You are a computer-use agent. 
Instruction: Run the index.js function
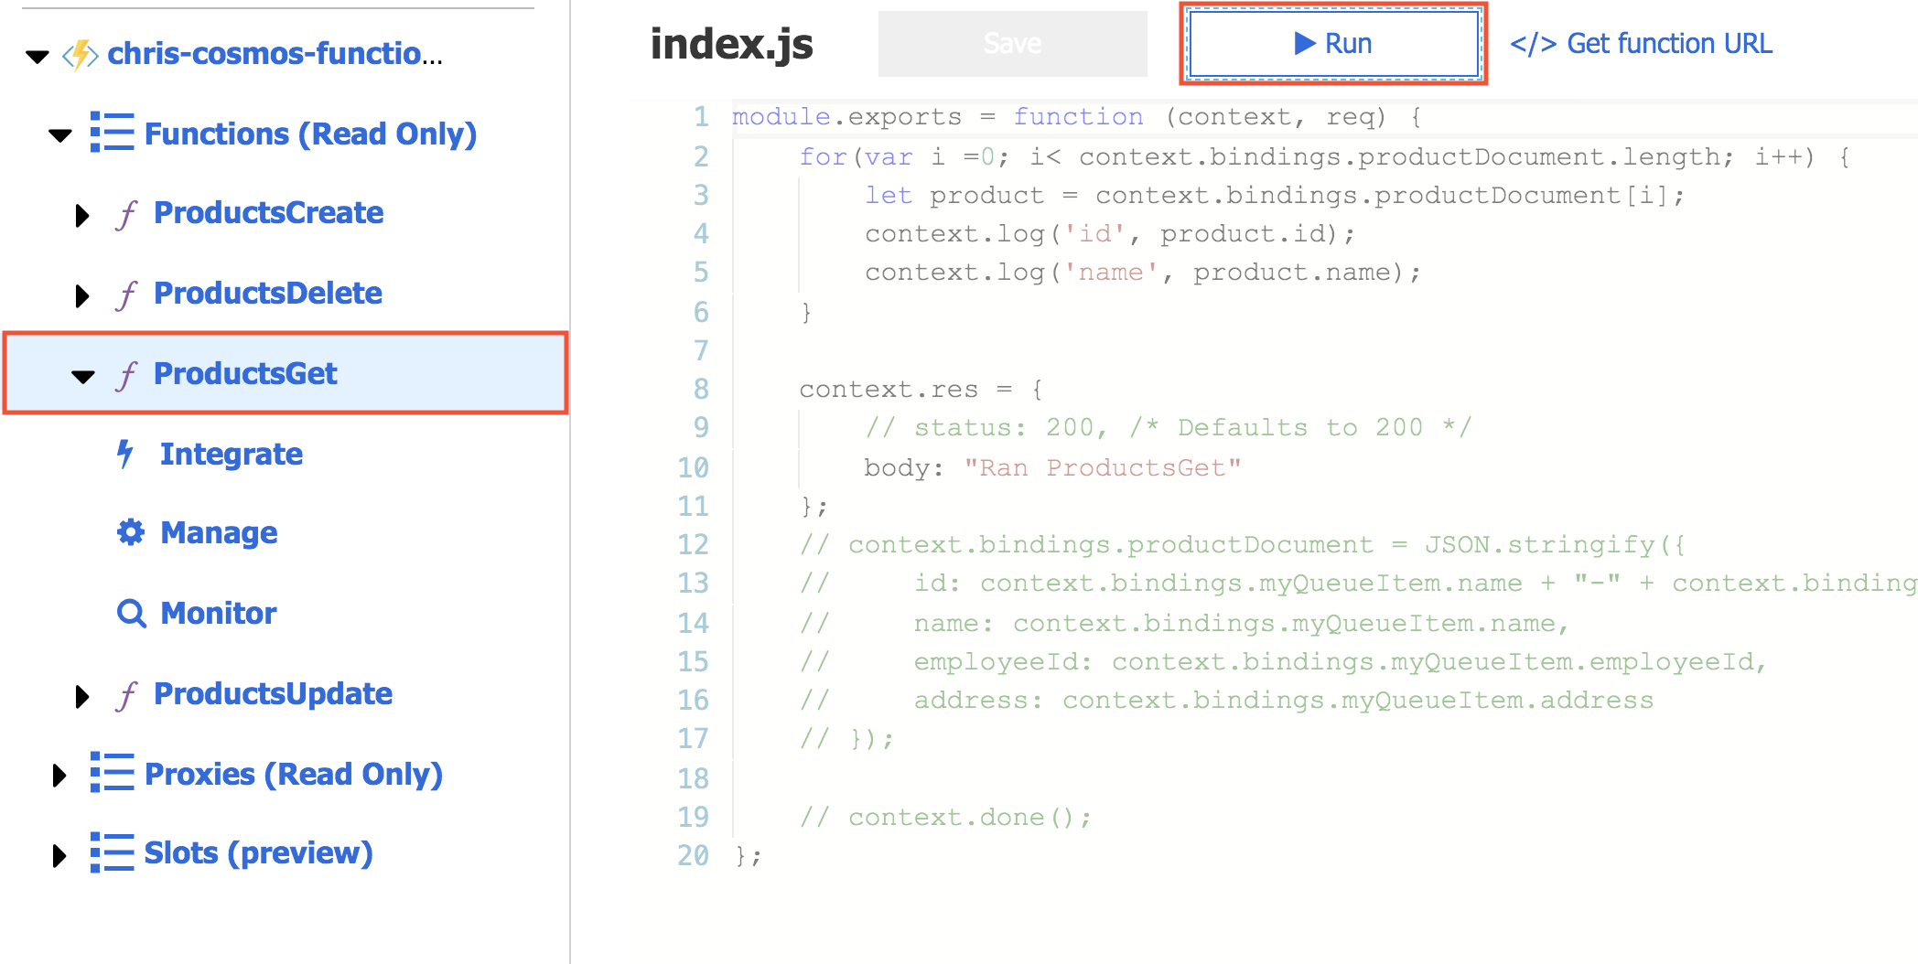point(1332,44)
